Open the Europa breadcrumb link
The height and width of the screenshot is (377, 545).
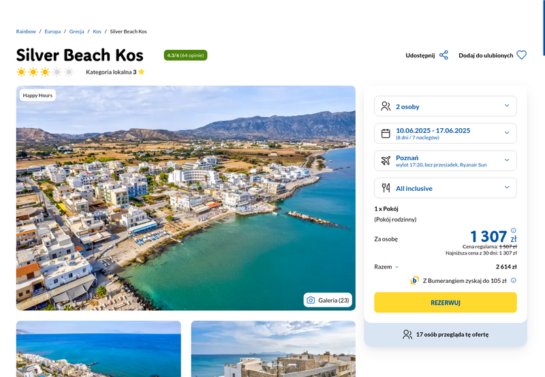pos(52,31)
